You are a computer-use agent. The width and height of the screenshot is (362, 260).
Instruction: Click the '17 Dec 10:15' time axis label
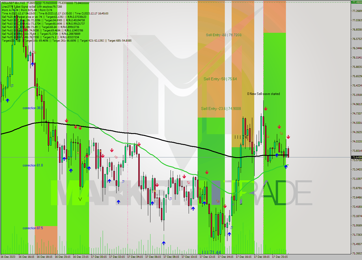[189, 257]
